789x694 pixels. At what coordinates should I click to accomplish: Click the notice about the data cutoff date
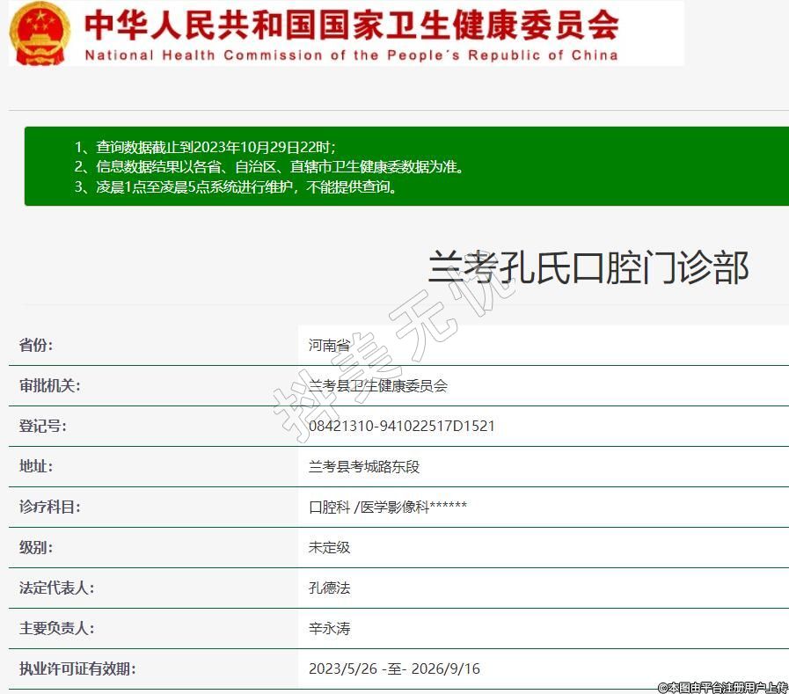[x=205, y=147]
